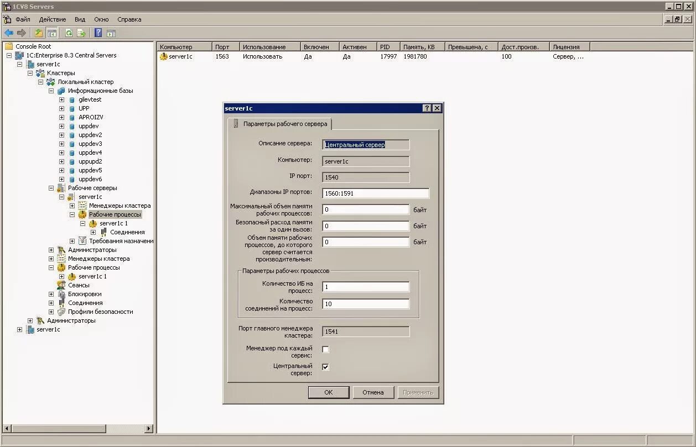Open the Справка menu
The image size is (696, 447).
point(129,19)
